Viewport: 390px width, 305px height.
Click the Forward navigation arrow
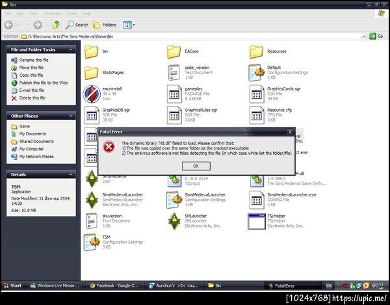click(38, 25)
